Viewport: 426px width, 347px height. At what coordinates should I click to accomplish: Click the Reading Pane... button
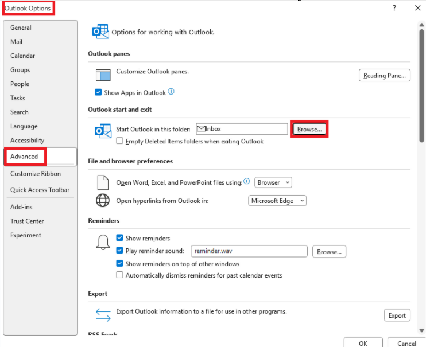pos(385,75)
